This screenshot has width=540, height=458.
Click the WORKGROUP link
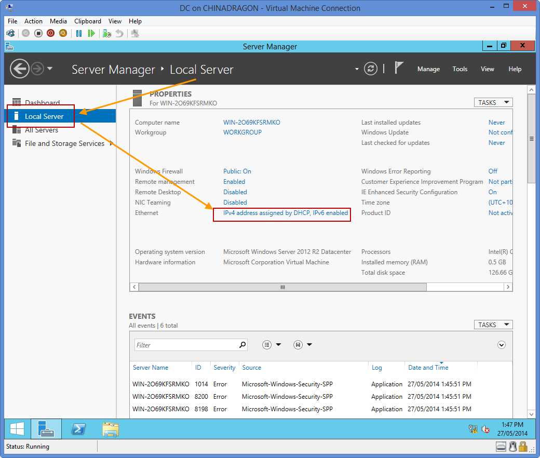point(242,132)
